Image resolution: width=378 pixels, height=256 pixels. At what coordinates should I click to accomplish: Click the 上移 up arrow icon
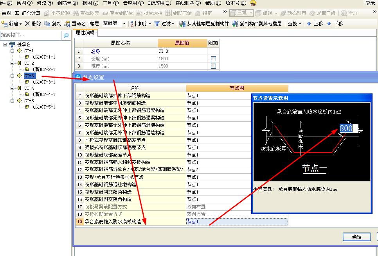coord(309,23)
